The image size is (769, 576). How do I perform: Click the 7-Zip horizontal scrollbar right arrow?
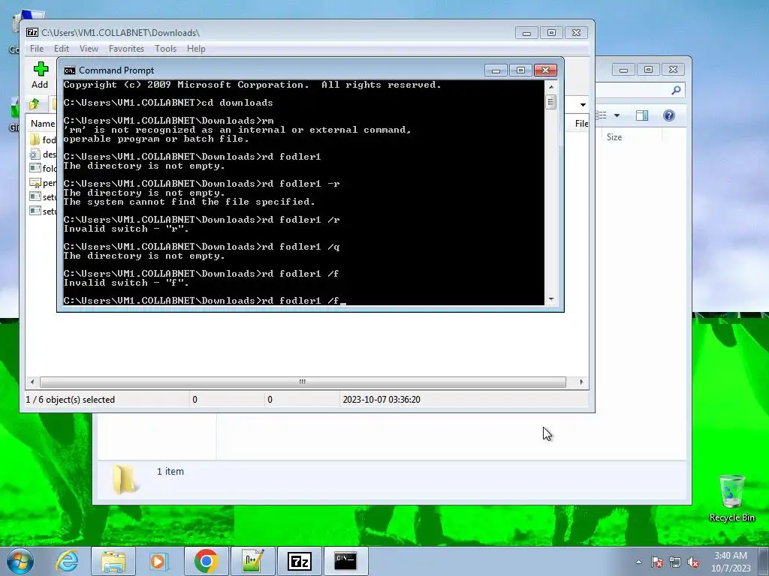pos(582,382)
